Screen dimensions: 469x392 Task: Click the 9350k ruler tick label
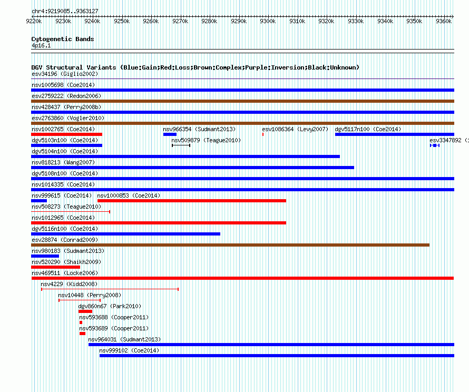click(414, 21)
